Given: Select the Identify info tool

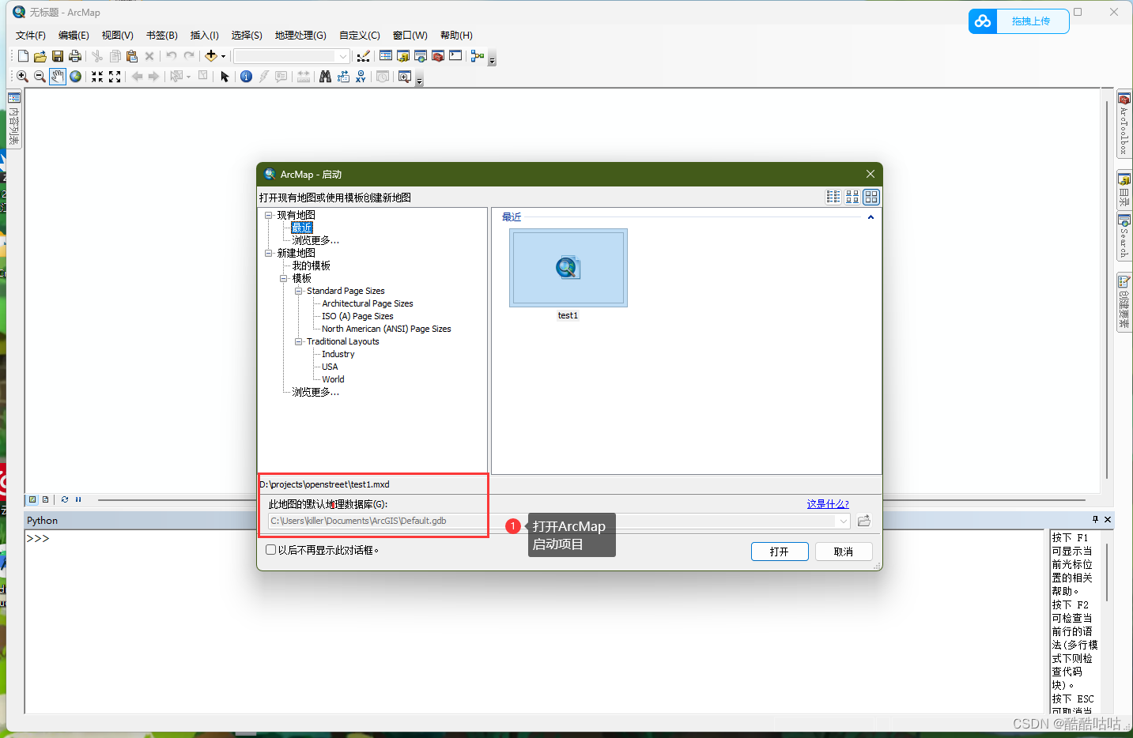Looking at the screenshot, I should tap(246, 77).
